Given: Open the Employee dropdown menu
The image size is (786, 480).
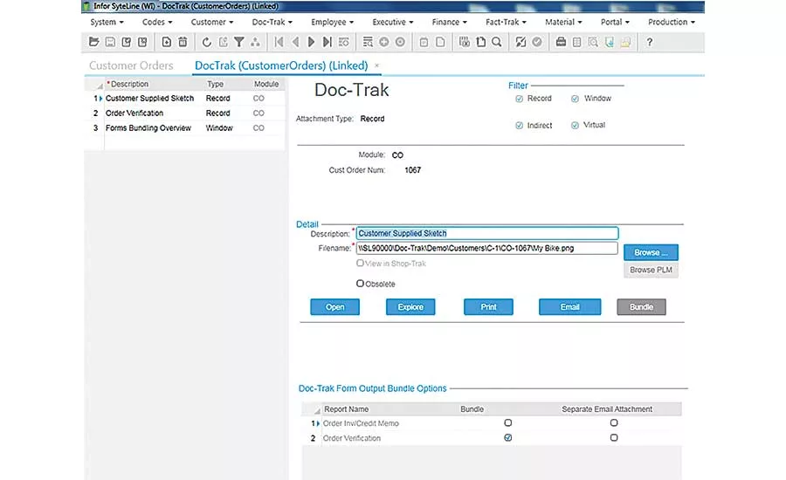Looking at the screenshot, I should click(x=333, y=22).
